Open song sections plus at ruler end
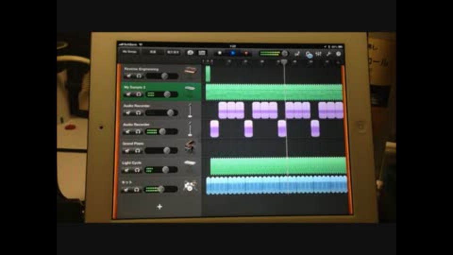 point(338,62)
